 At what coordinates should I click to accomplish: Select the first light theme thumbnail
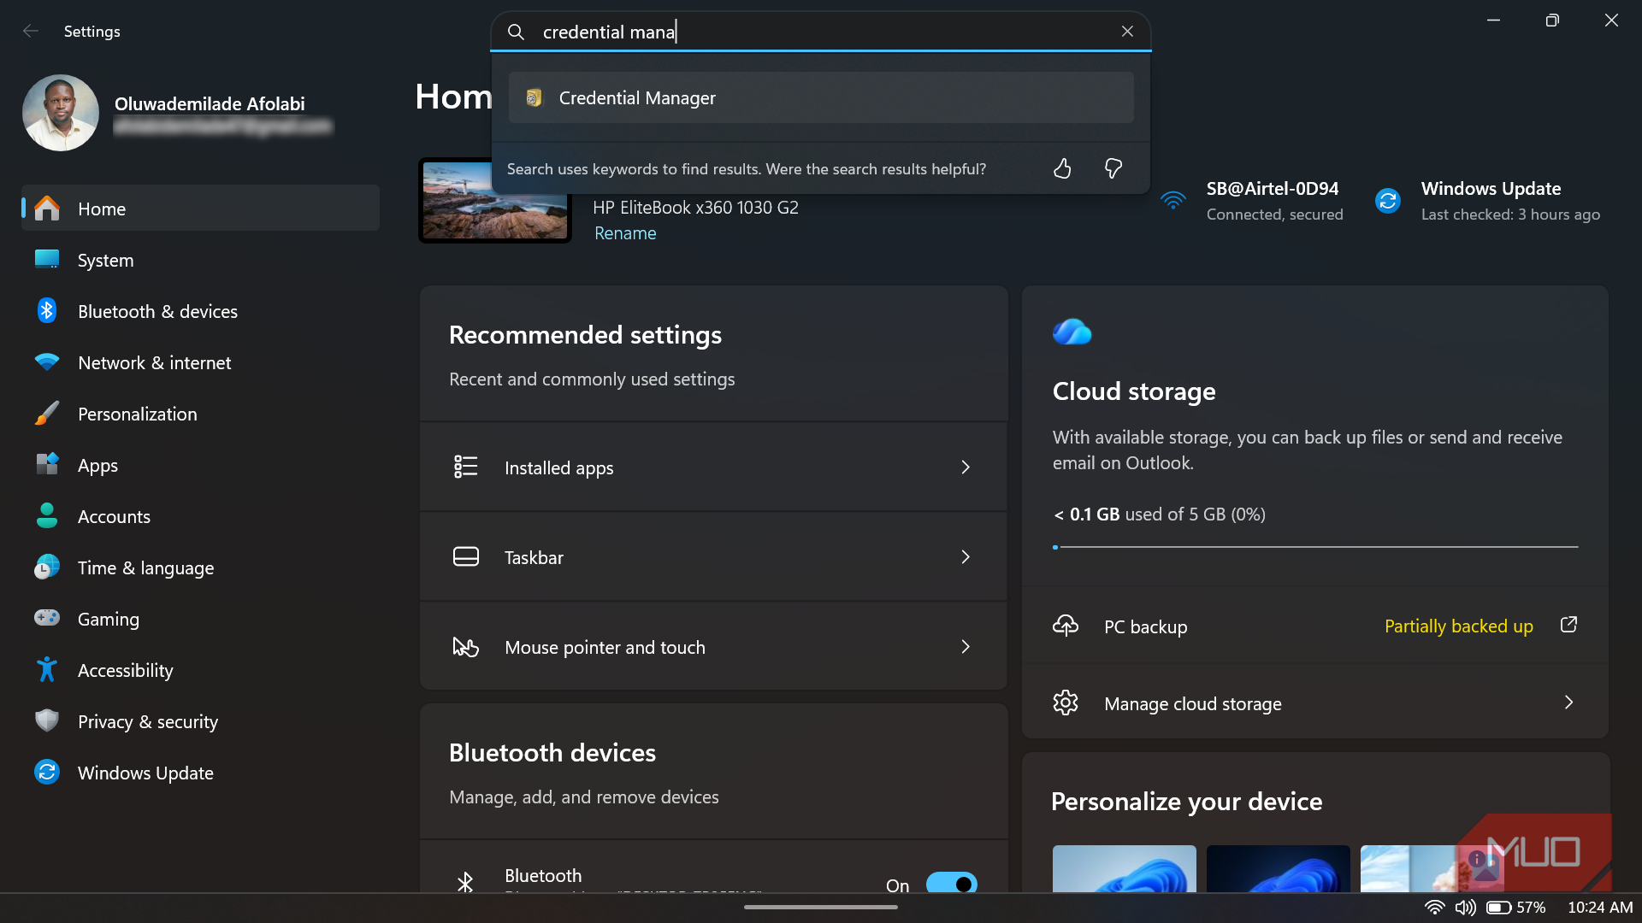pyautogui.click(x=1125, y=868)
